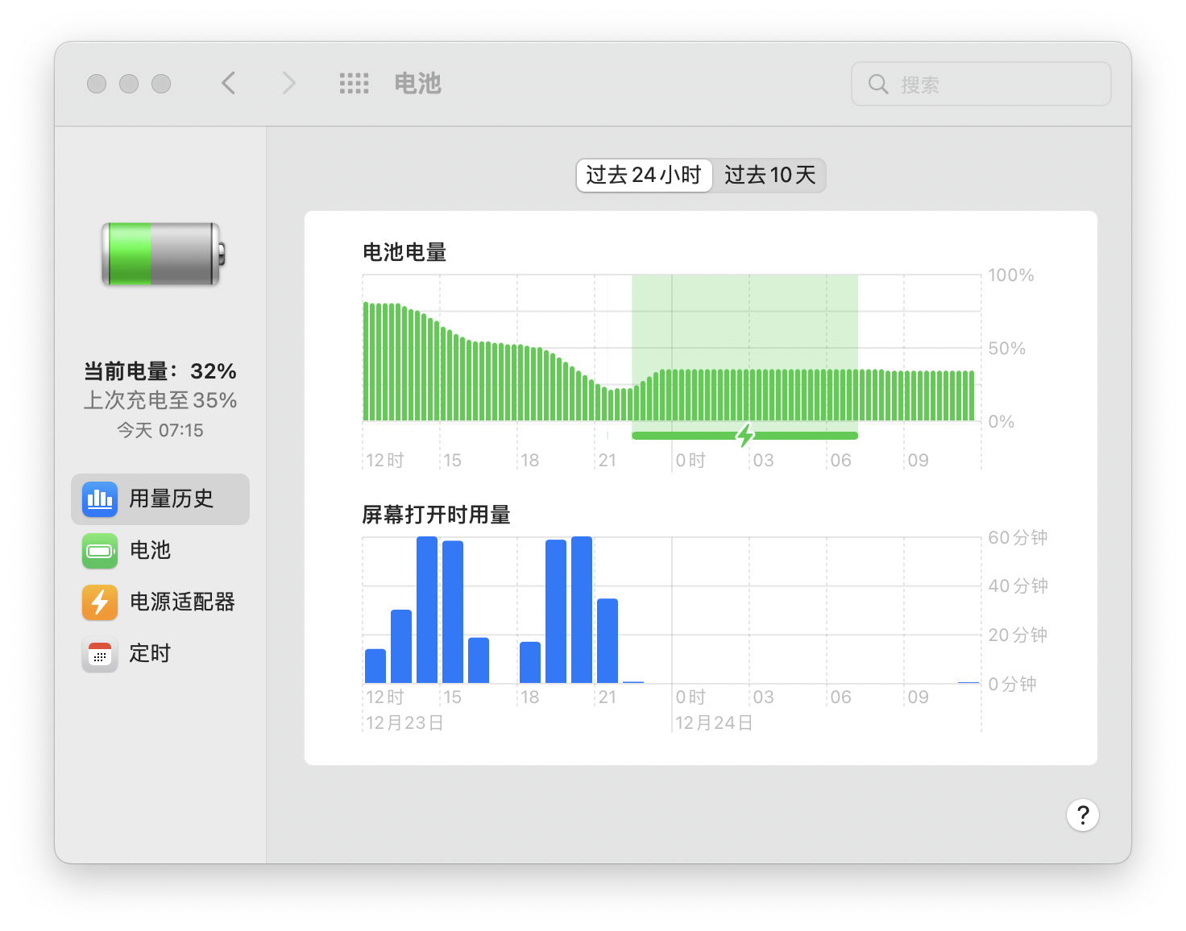
Task: Select the 电源适配器 sidebar label
Action: [182, 602]
